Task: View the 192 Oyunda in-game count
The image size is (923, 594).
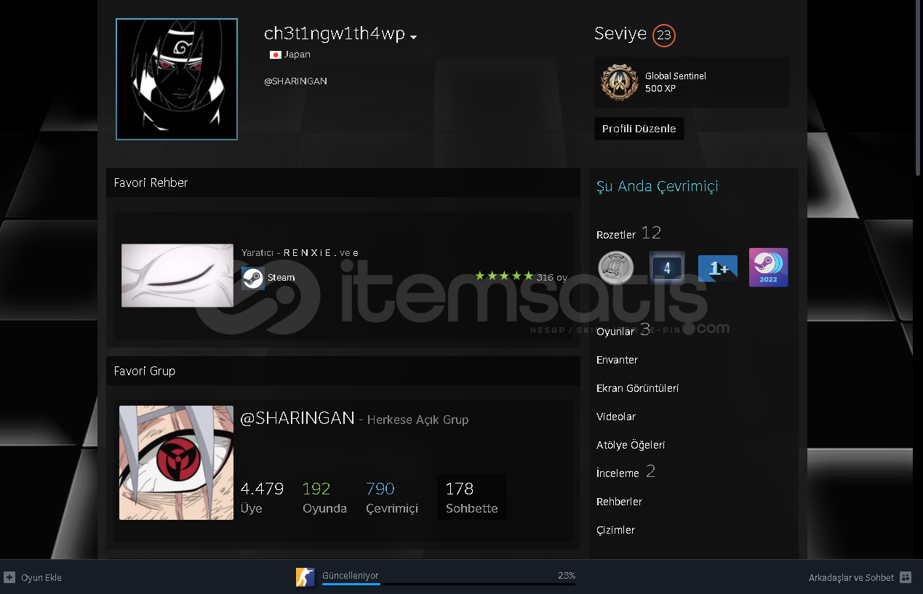Action: (324, 497)
